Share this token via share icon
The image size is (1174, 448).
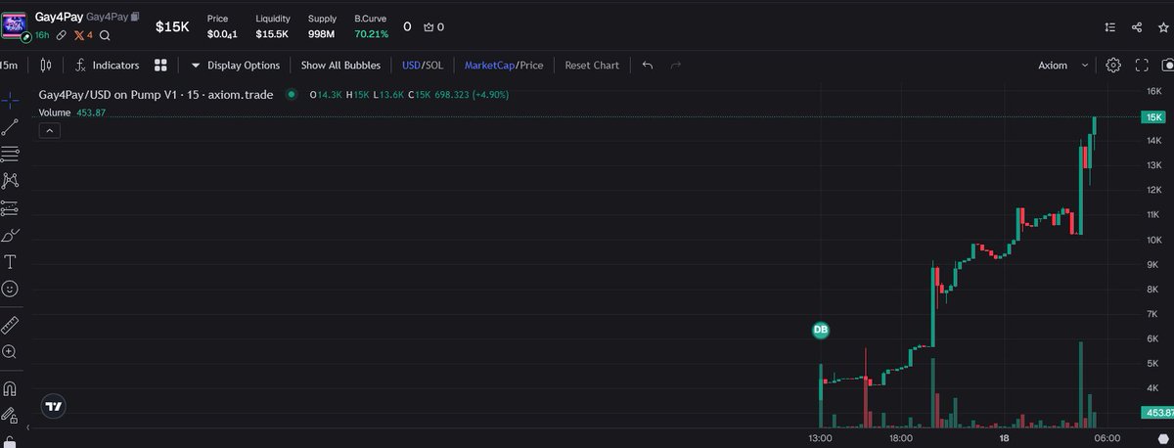pos(1136,27)
